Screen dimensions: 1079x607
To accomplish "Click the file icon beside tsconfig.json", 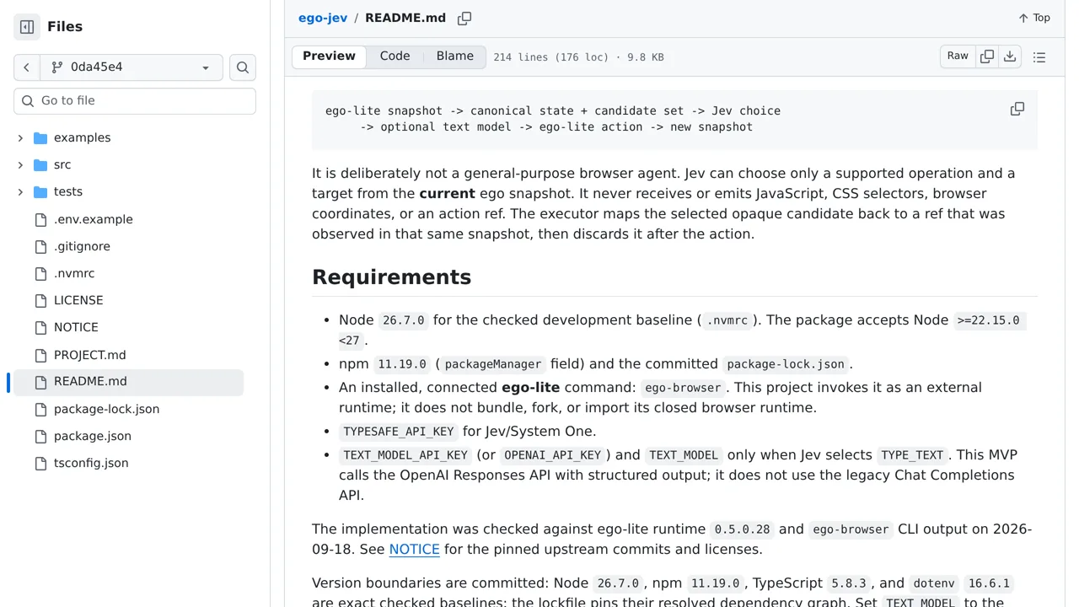I will 40,464.
